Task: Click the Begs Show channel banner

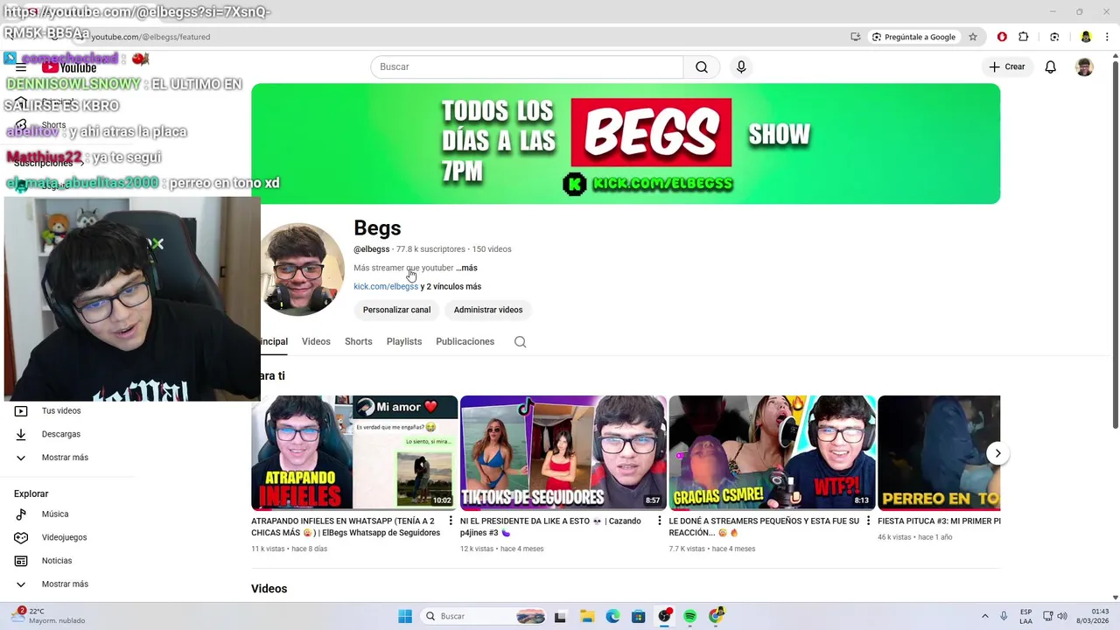Action: pyautogui.click(x=626, y=143)
